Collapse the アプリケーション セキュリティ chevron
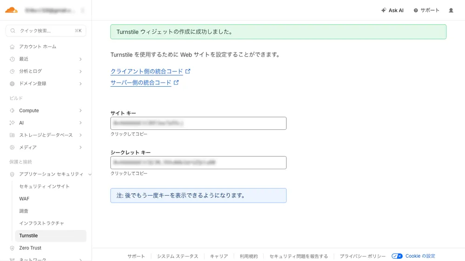The width and height of the screenshot is (465, 261). tap(90, 174)
